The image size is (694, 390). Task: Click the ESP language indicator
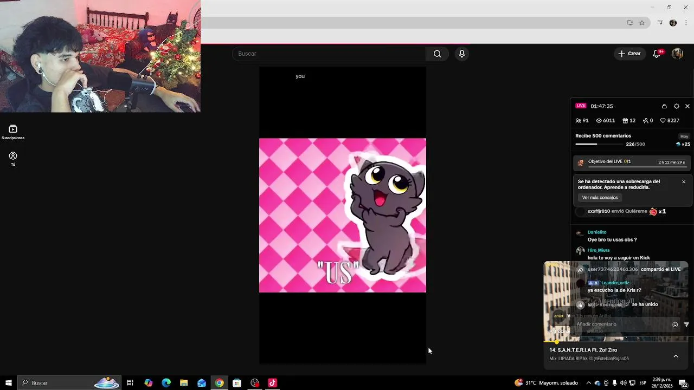642,383
